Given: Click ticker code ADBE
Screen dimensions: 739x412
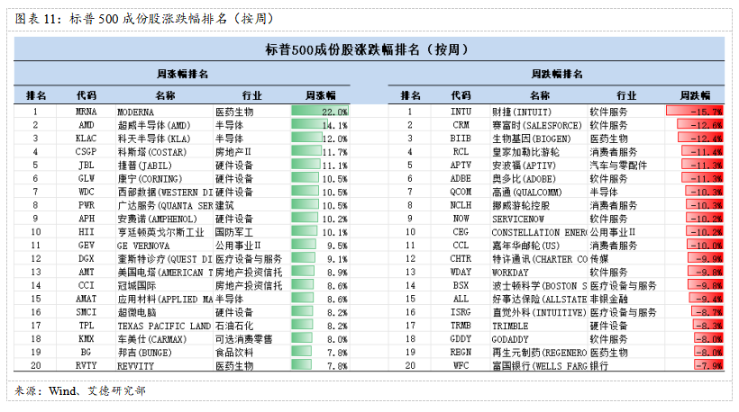Looking at the screenshot, I should coord(461,179).
